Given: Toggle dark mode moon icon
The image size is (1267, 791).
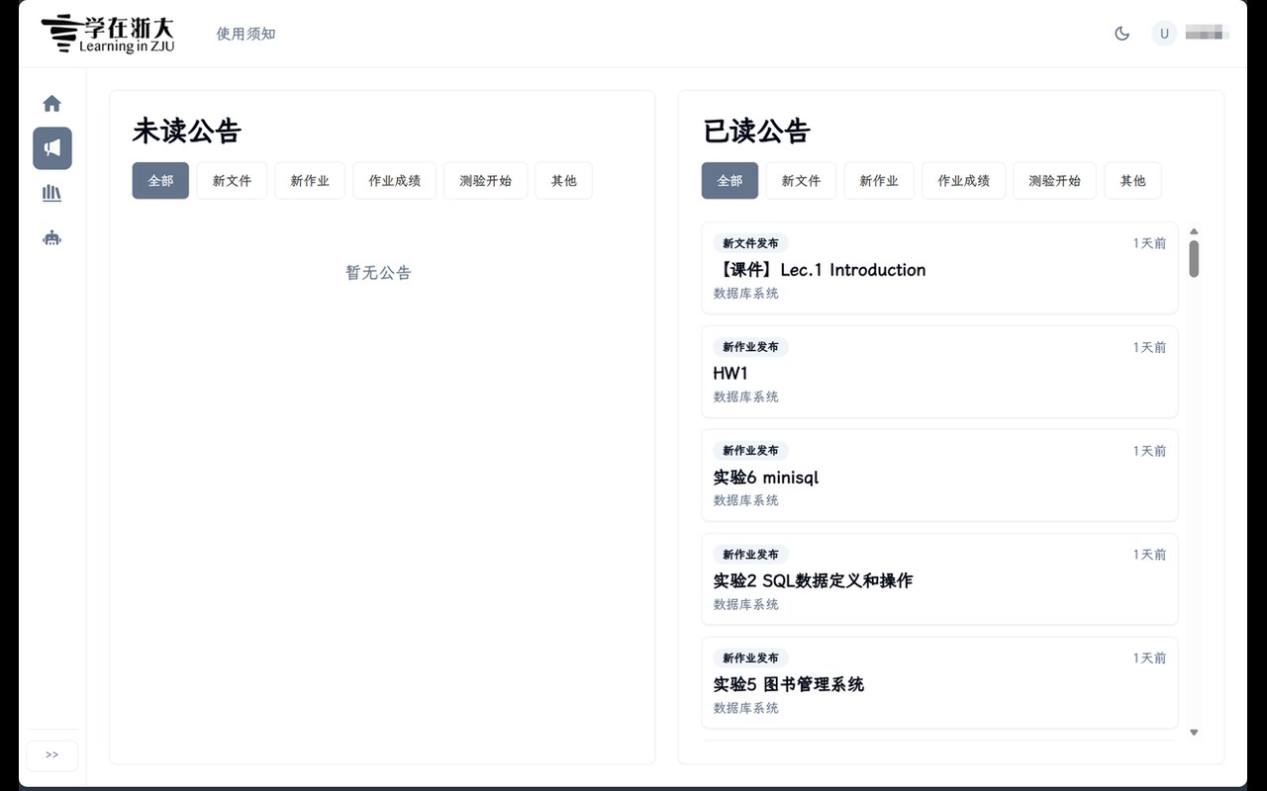Looking at the screenshot, I should [x=1121, y=34].
